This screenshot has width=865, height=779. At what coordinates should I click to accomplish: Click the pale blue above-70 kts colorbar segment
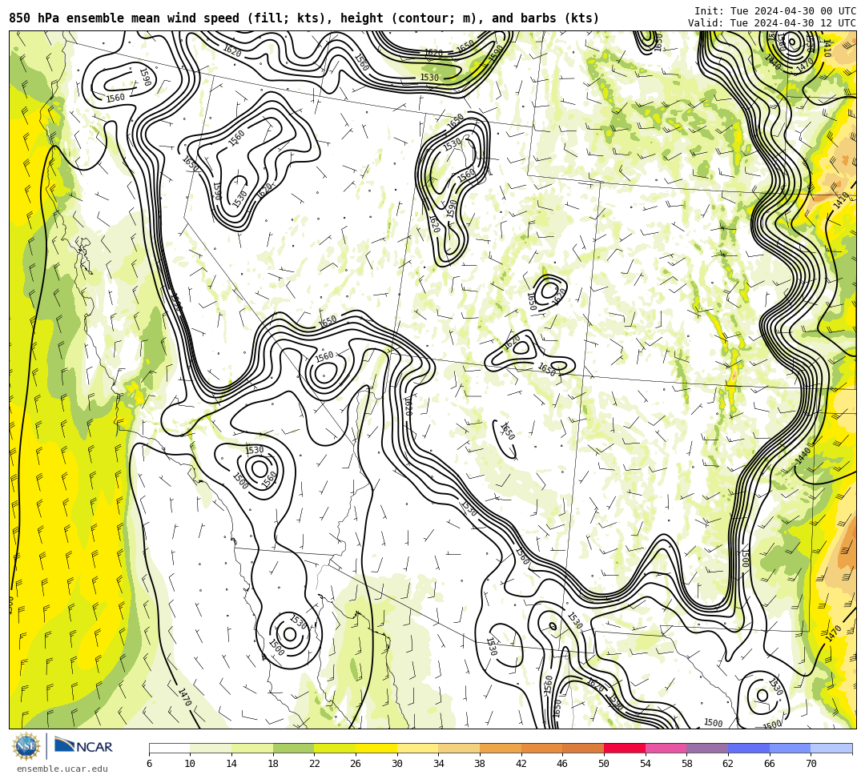pos(831,748)
